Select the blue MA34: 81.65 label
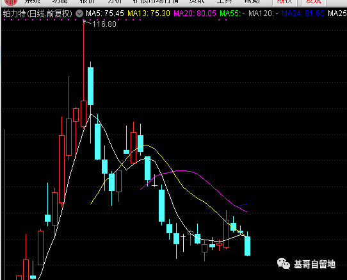Viewport: 347px width, 280px height. tap(303, 13)
